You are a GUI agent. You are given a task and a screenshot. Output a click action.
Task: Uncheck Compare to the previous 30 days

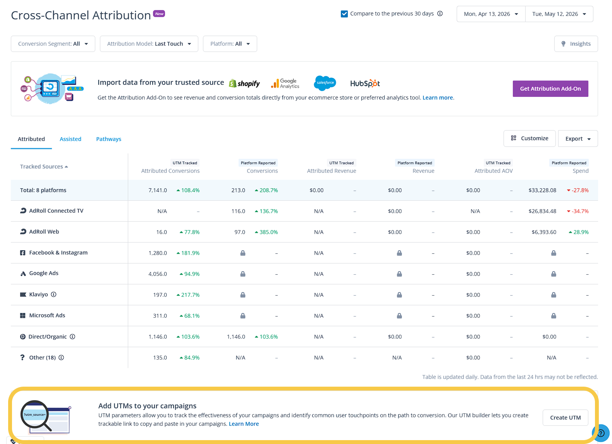(x=344, y=14)
